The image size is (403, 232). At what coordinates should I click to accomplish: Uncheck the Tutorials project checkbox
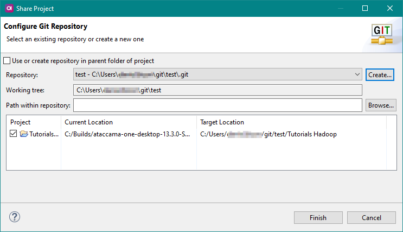click(x=14, y=134)
